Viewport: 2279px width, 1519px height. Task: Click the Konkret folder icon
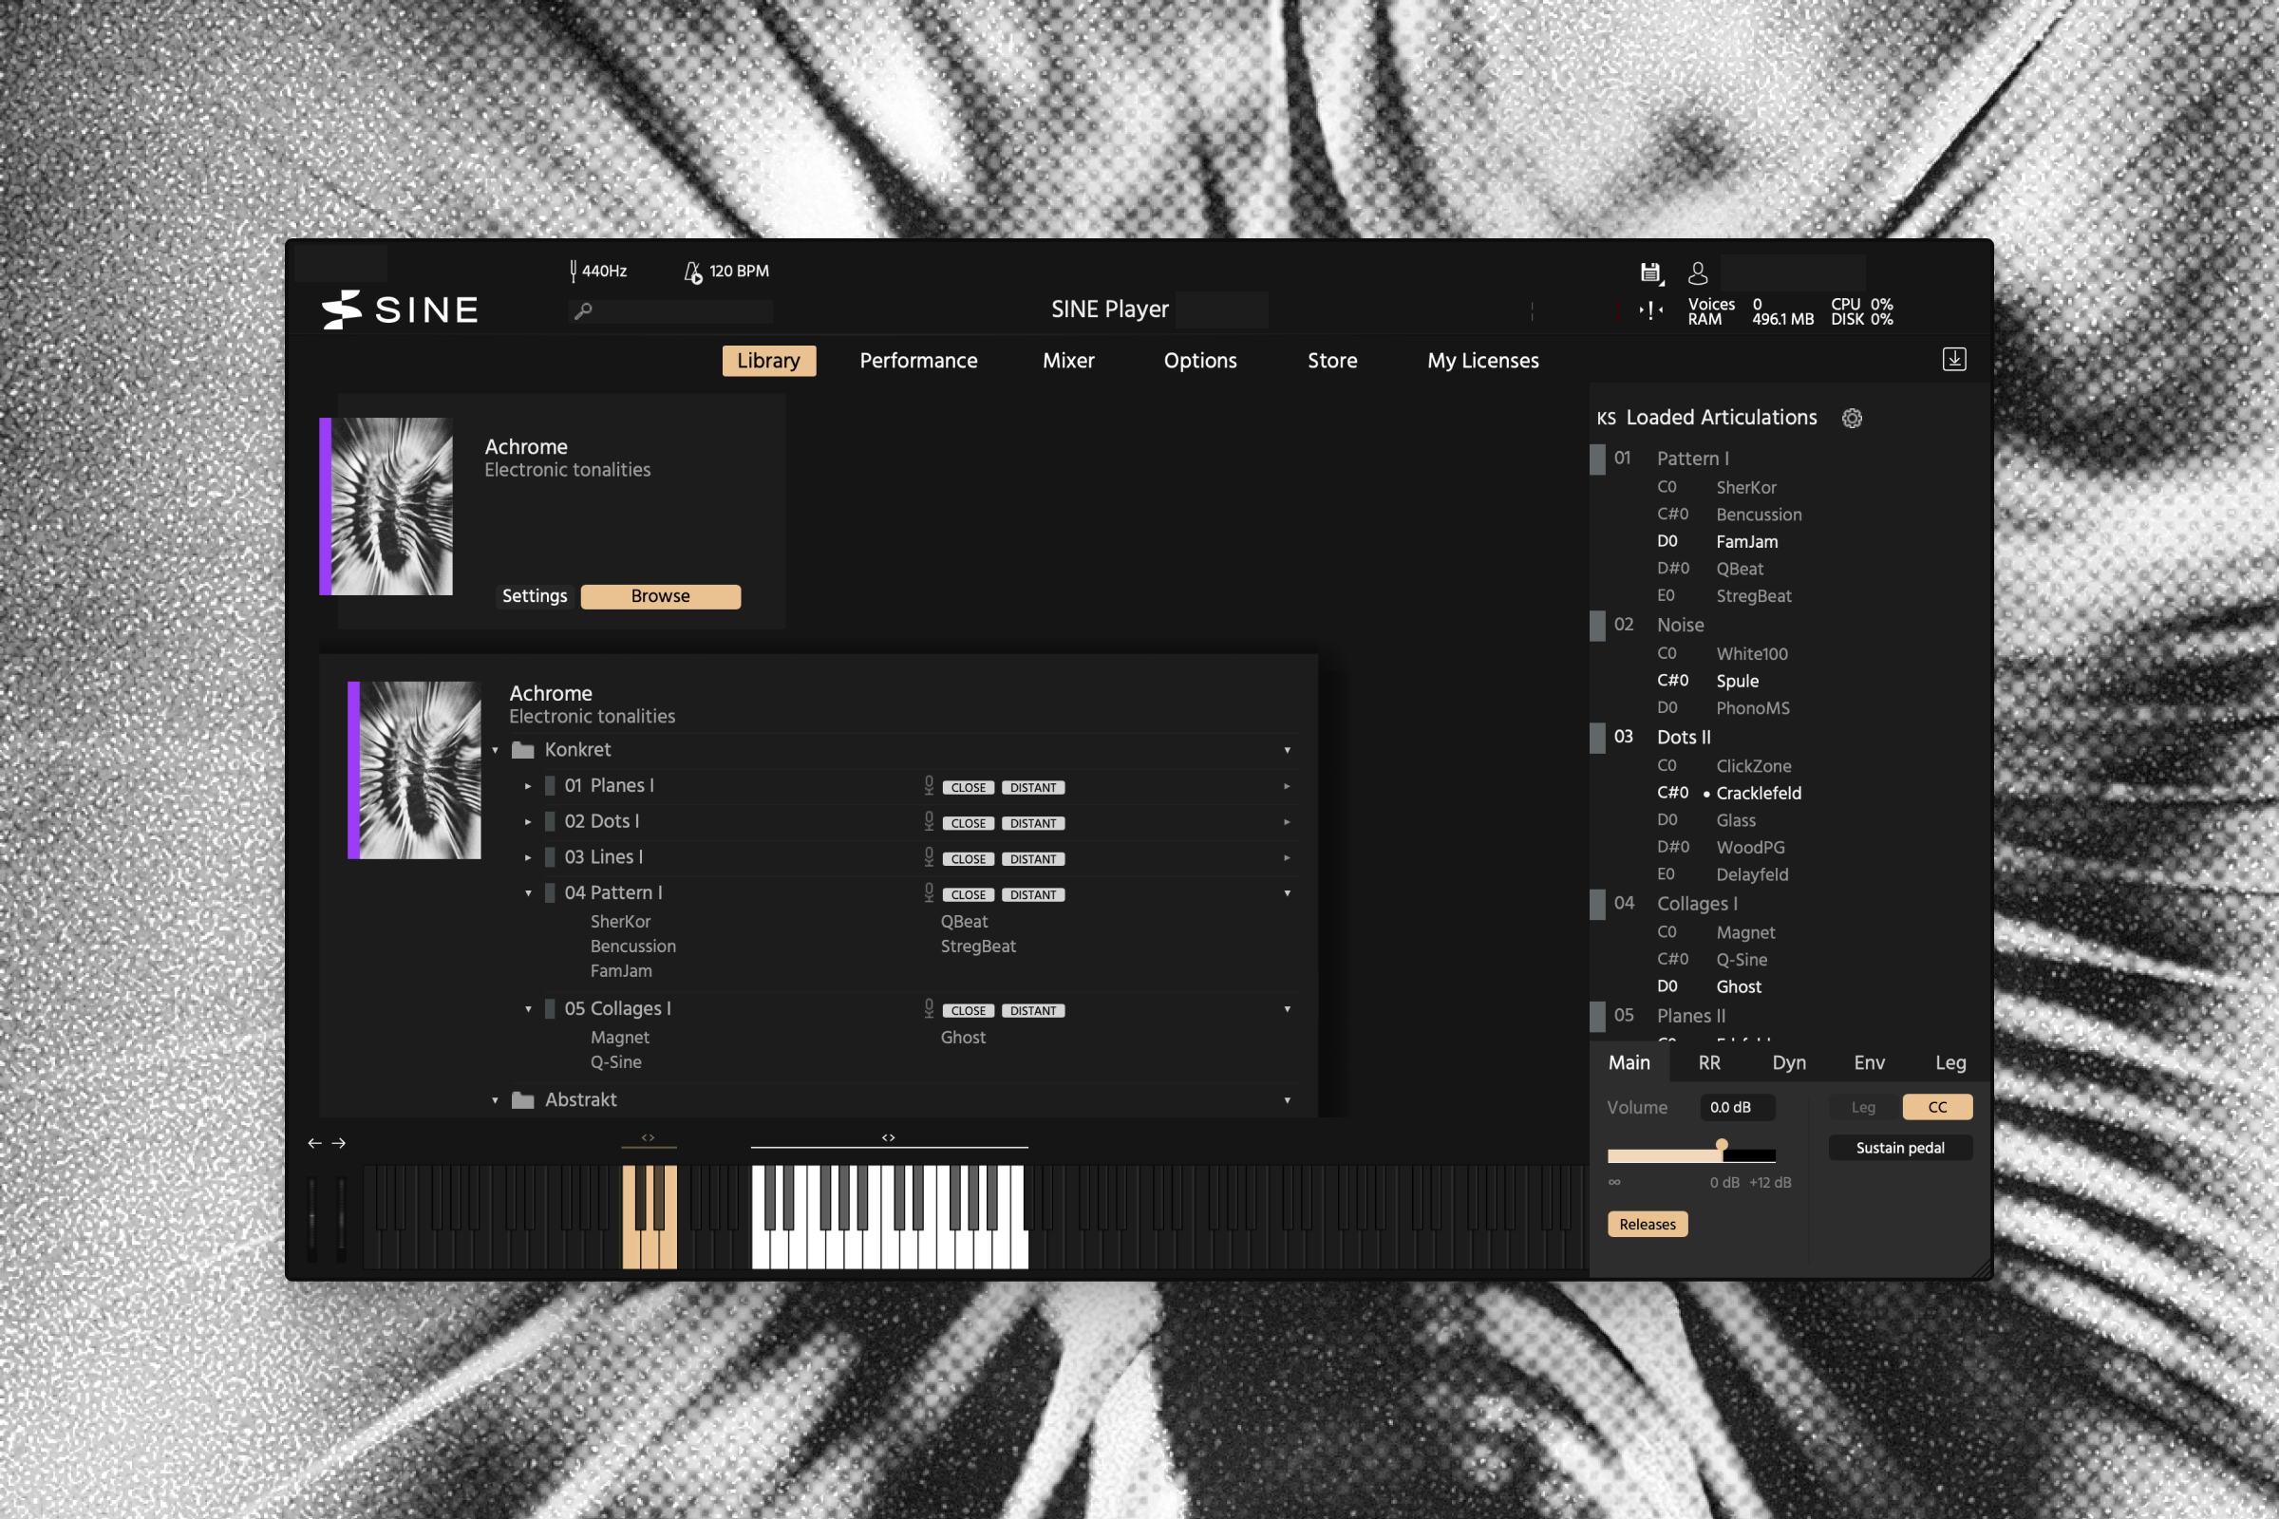[x=523, y=750]
